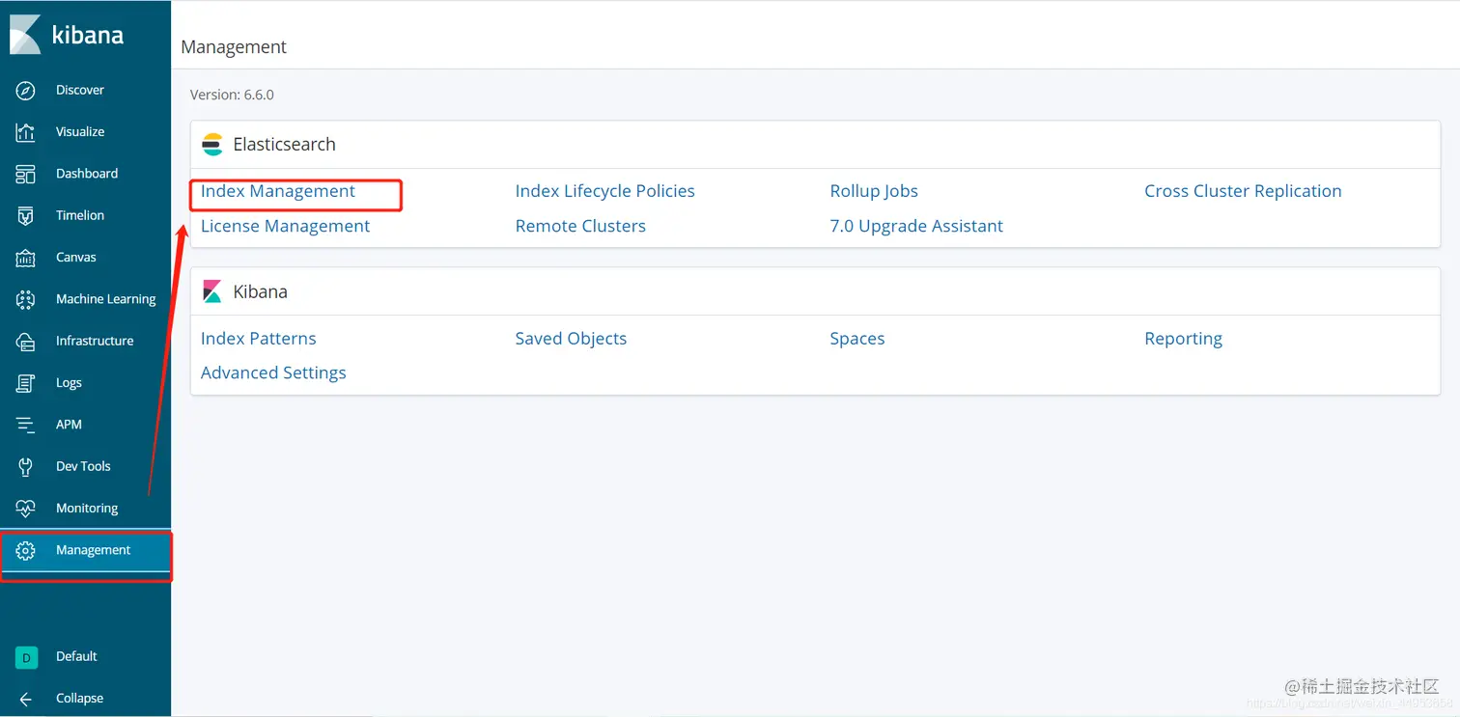This screenshot has height=717, width=1460.
Task: Open Remote Clusters link
Action: (580, 226)
